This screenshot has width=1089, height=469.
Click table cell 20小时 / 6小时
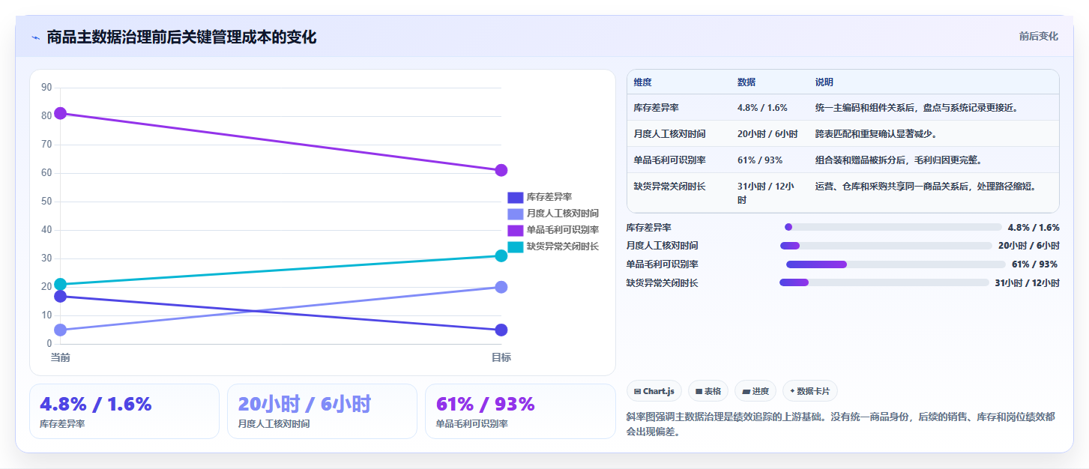pyautogui.click(x=767, y=134)
